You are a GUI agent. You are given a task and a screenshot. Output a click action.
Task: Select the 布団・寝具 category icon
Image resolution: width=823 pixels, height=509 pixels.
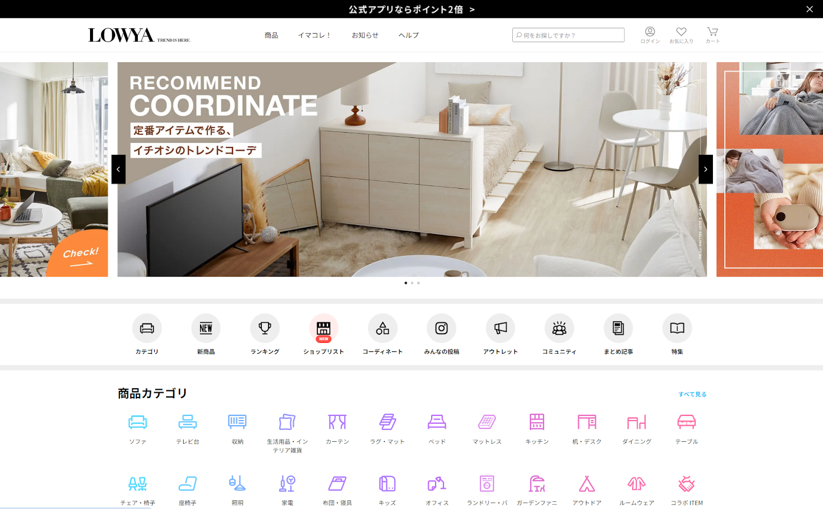coord(337,484)
